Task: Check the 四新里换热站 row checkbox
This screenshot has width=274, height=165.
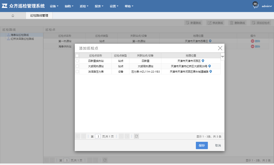Action: click(77, 61)
